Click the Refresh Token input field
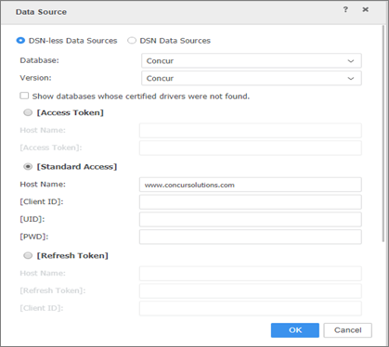The width and height of the screenshot is (389, 347). tap(251, 291)
